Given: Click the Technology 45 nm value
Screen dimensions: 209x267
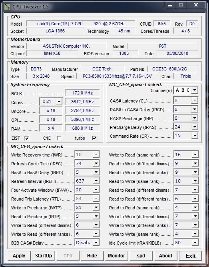Looking at the screenshot, I should (x=124, y=31).
